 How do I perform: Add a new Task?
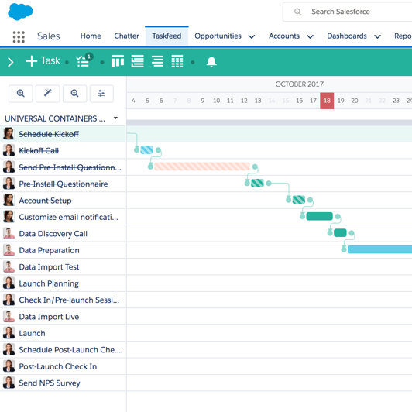[x=43, y=61]
